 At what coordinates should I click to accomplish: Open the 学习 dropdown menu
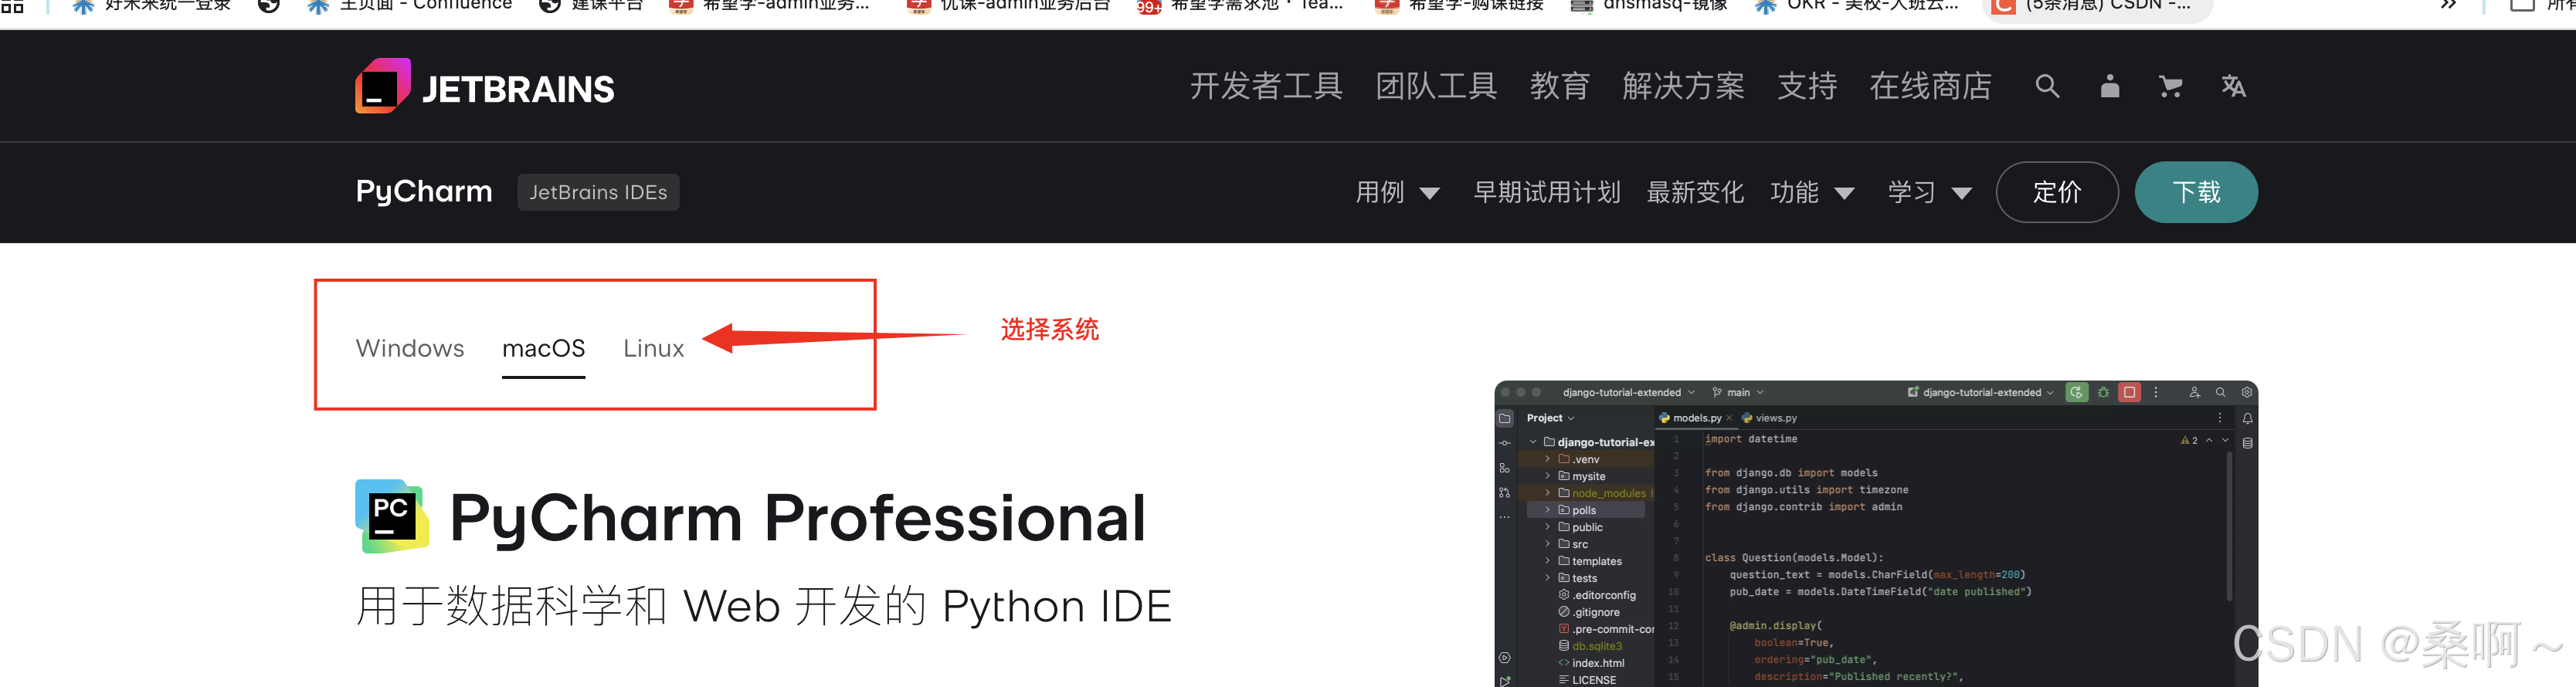point(1929,192)
